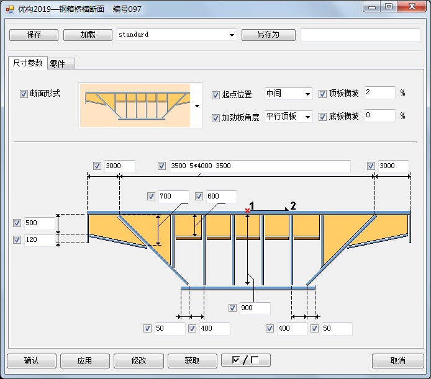431x379 pixels.
Task: Uncheck the box beside the 700 field
Action: point(151,197)
